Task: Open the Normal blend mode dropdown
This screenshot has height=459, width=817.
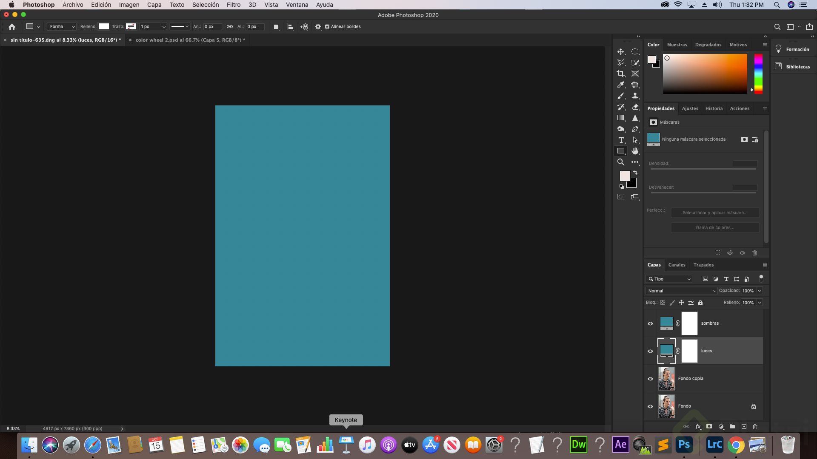Action: (x=682, y=291)
